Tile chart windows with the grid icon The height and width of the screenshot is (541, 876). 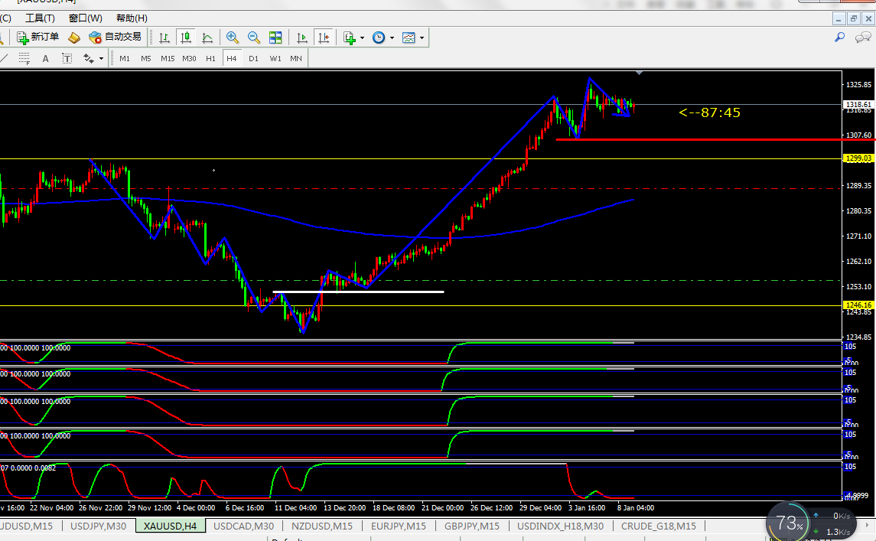pos(275,37)
